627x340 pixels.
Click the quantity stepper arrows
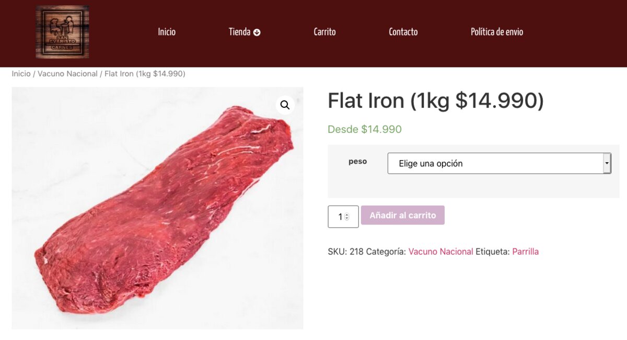[347, 217]
